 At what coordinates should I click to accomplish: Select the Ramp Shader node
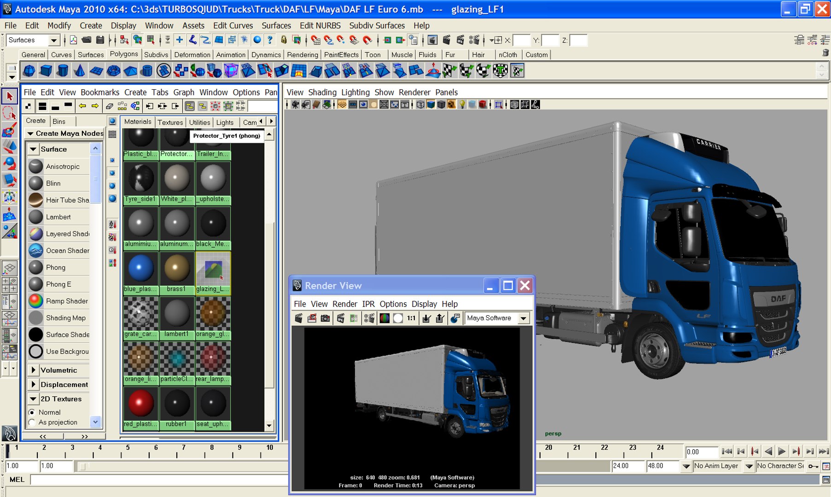tap(58, 301)
